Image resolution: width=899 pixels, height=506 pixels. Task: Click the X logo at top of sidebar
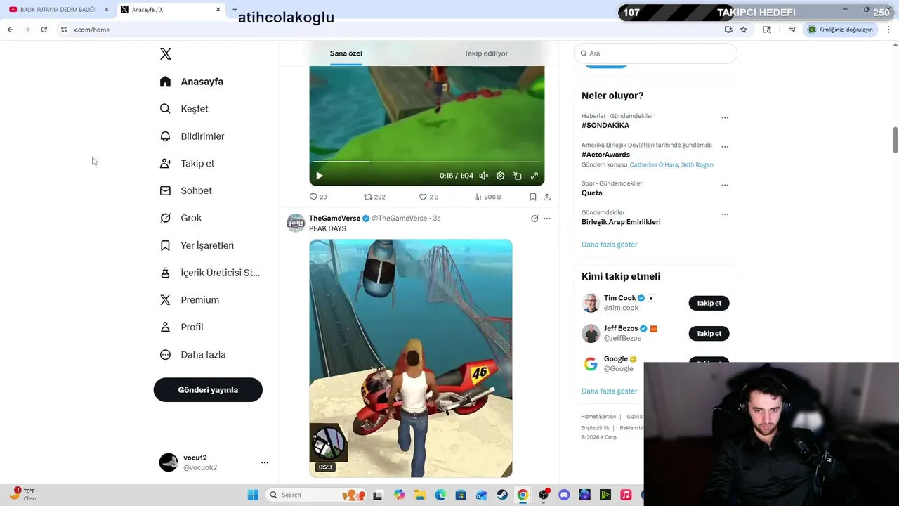[x=166, y=54]
